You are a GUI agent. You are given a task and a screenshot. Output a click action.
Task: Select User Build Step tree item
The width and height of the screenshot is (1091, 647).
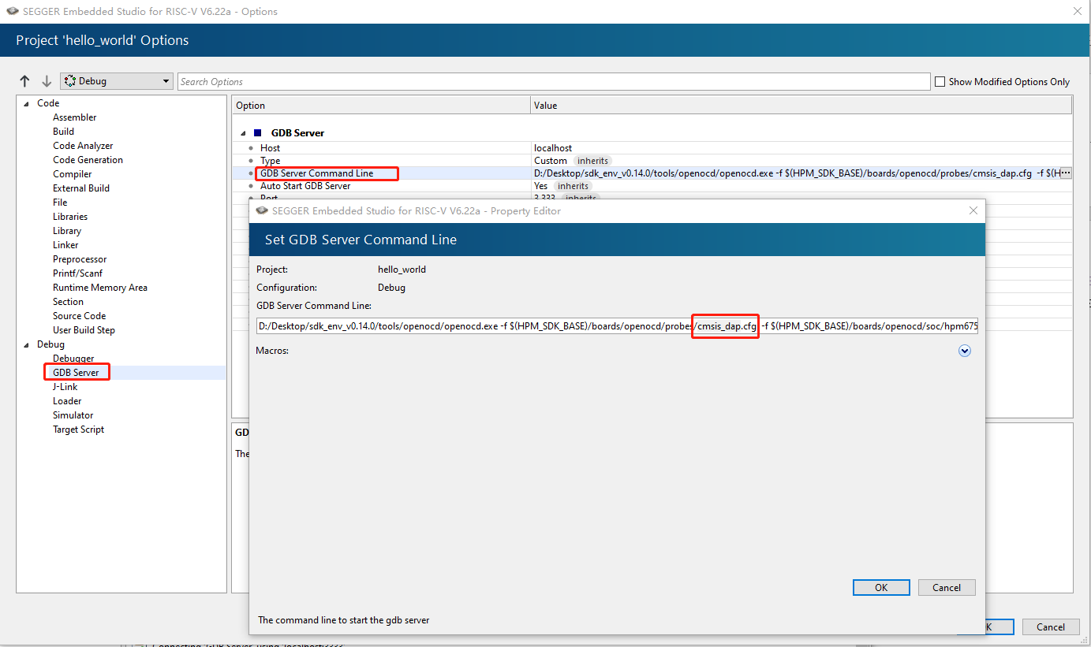tap(84, 330)
